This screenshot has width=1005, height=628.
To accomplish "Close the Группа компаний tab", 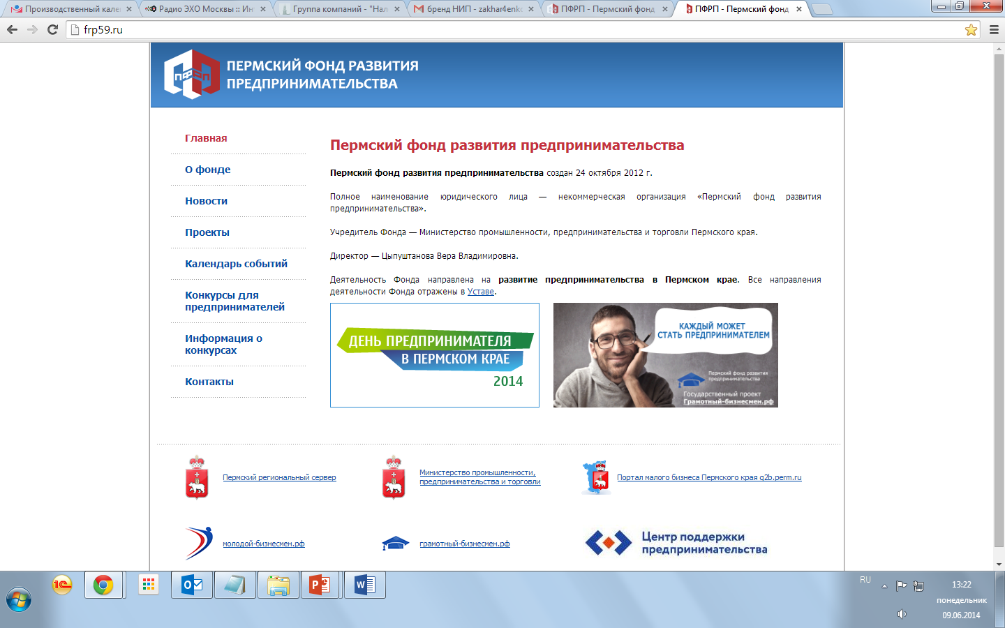I will pos(397,9).
